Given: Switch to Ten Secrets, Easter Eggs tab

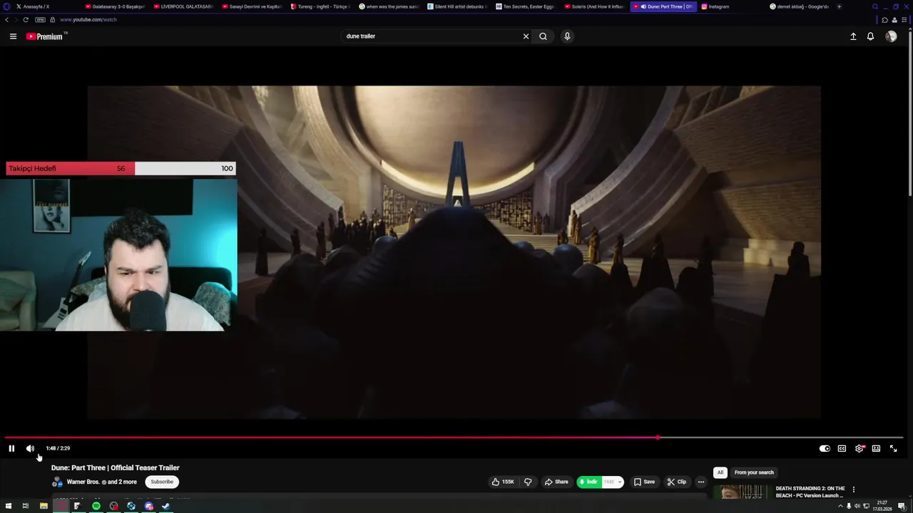Looking at the screenshot, I should 525,6.
